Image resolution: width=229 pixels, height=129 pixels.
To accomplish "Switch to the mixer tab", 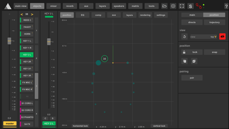I will tap(53, 6).
